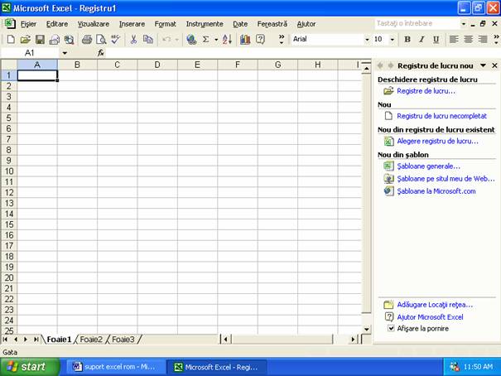Toggle Italic formatting button

coord(421,39)
